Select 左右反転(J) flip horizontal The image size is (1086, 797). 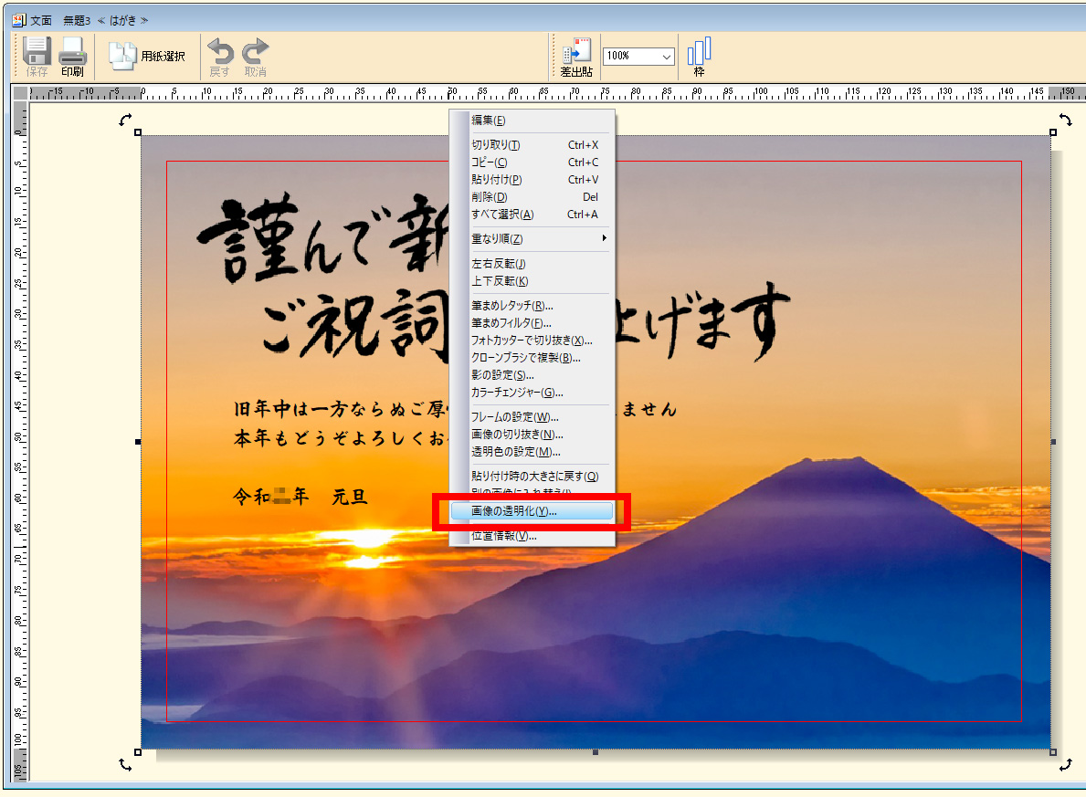tap(532, 264)
